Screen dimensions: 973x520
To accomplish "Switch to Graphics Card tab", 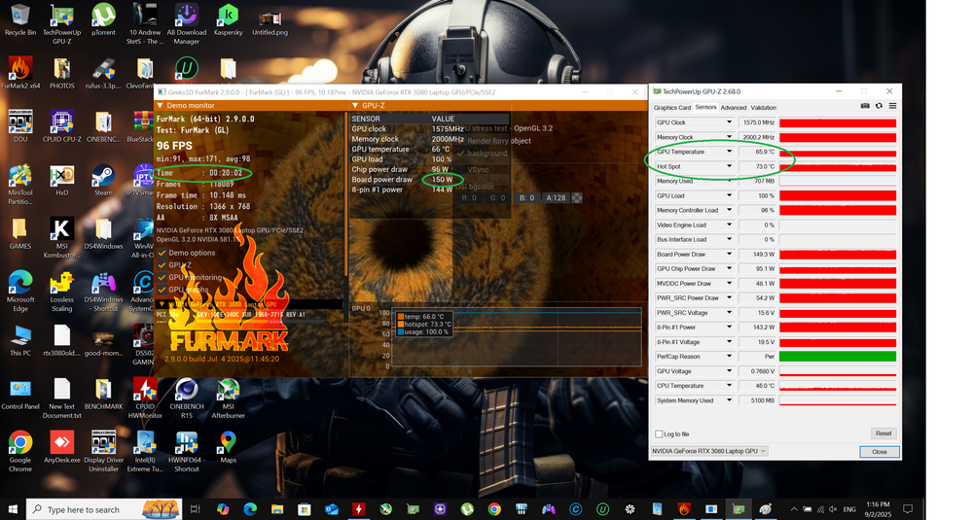I will tap(672, 107).
